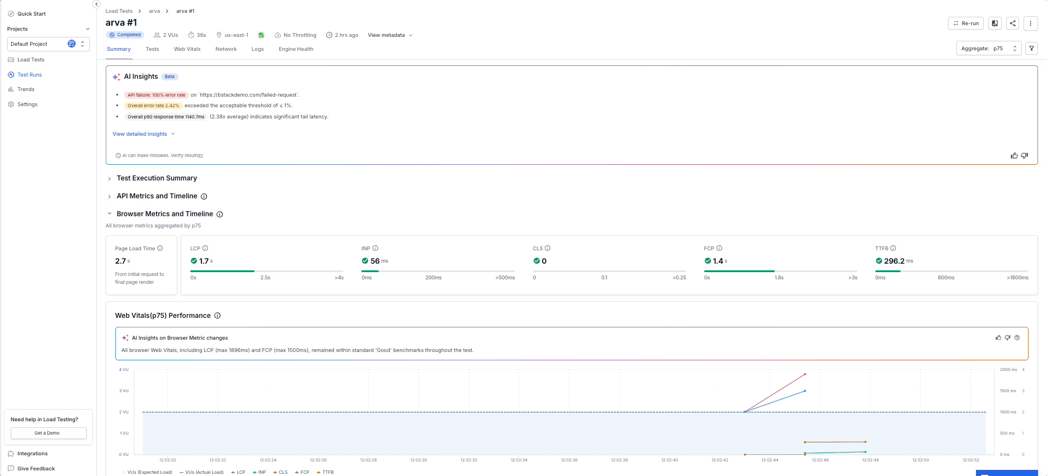Screen dimensions: 1047x476
Task: Thumbs up the Browser Metric changes insight
Action: tap(998, 338)
